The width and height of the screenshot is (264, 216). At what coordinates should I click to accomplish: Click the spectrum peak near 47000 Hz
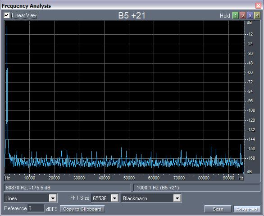pos(121,149)
